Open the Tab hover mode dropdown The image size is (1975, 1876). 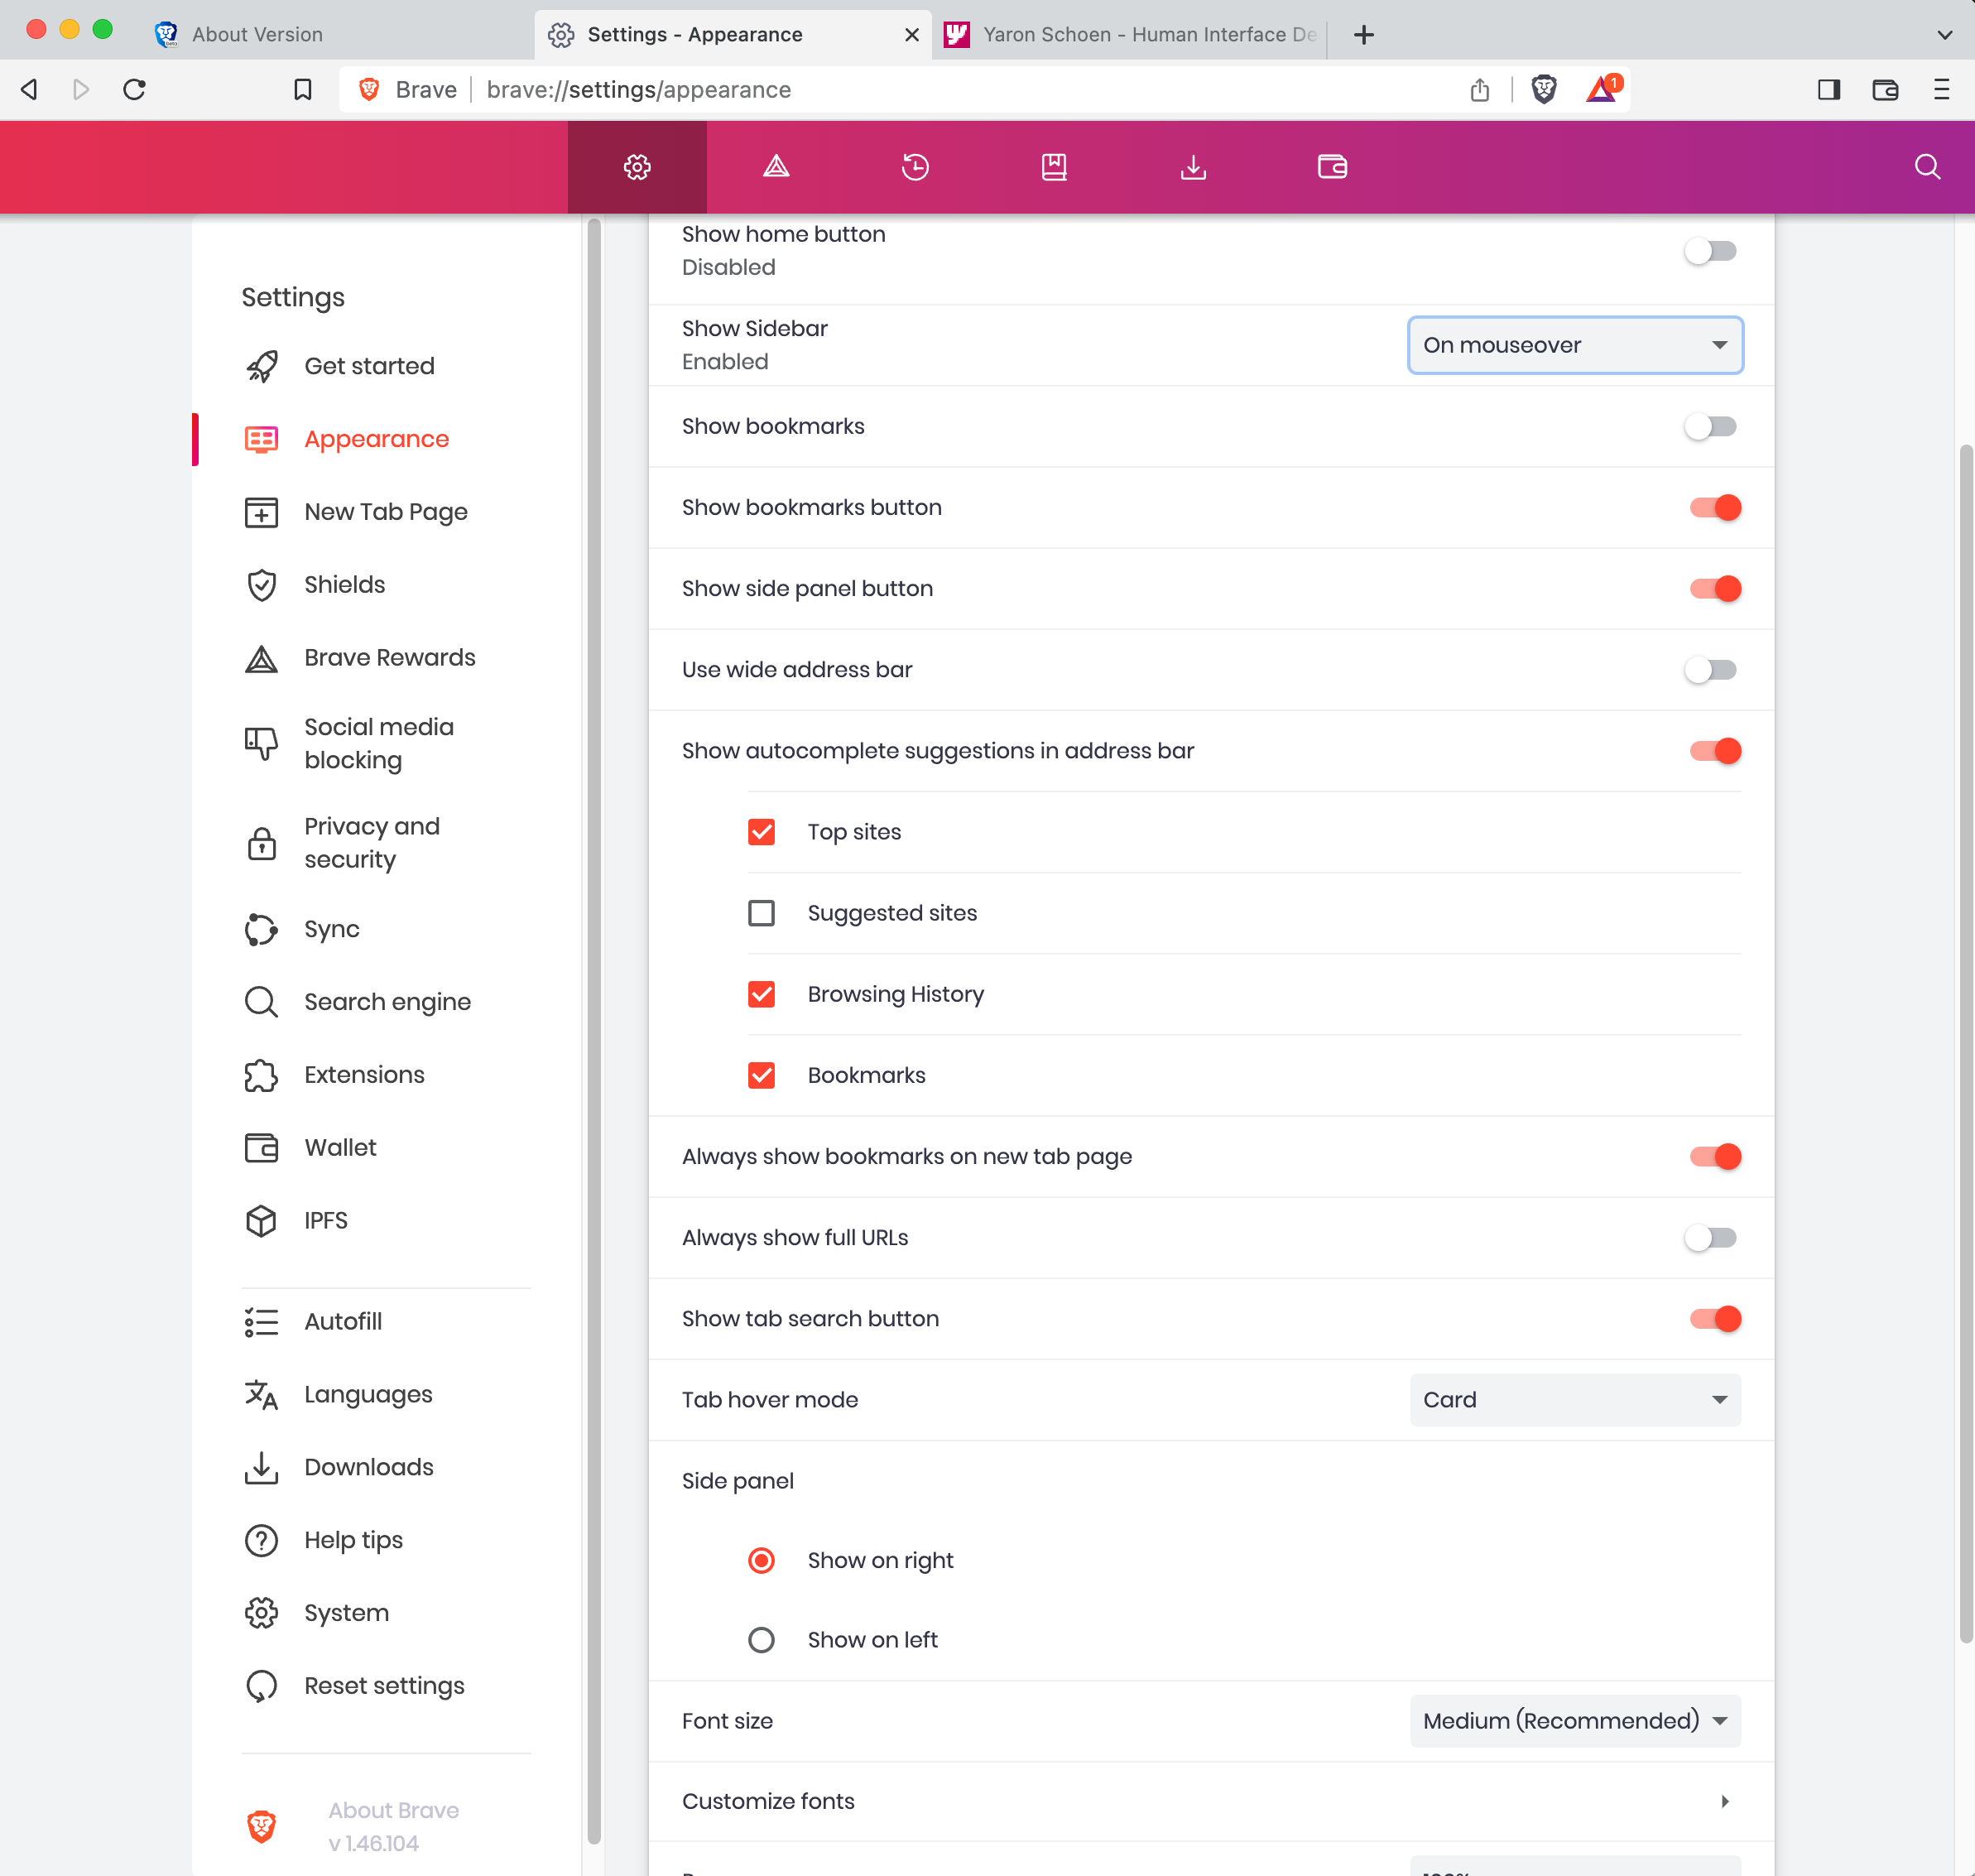(1574, 1399)
